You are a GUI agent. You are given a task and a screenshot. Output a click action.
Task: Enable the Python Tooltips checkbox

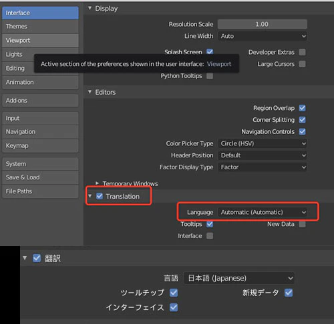tap(210, 76)
